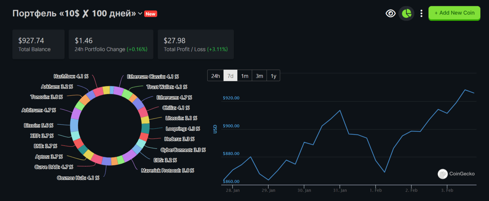Click the $880.00 y-axis value
Image resolution: width=489 pixels, height=201 pixels.
231,154
